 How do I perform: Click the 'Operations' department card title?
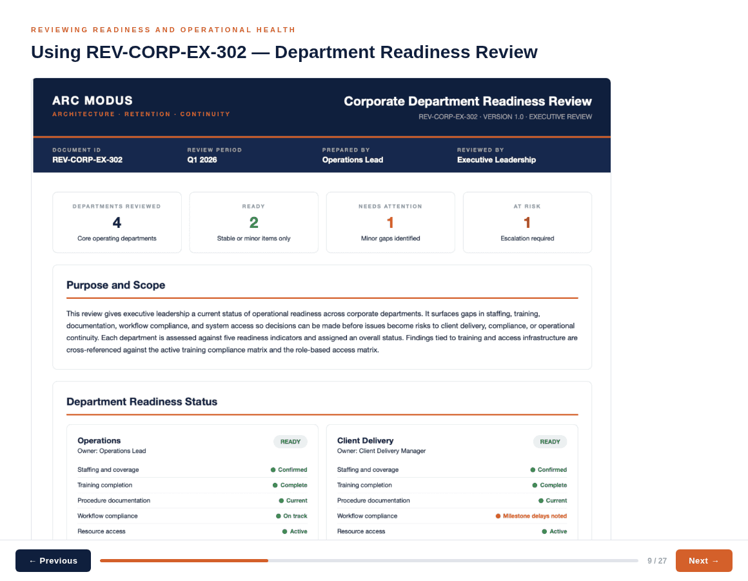[99, 441]
